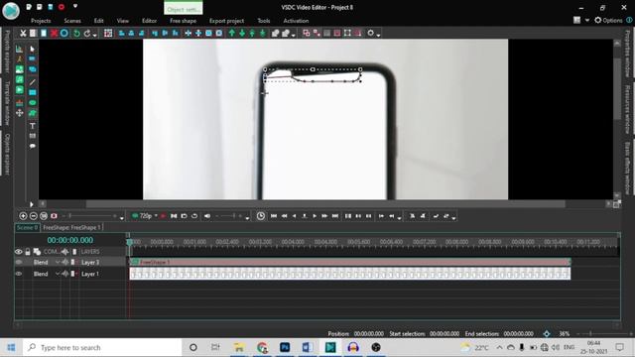Play the preview using the play arrow

point(315,216)
